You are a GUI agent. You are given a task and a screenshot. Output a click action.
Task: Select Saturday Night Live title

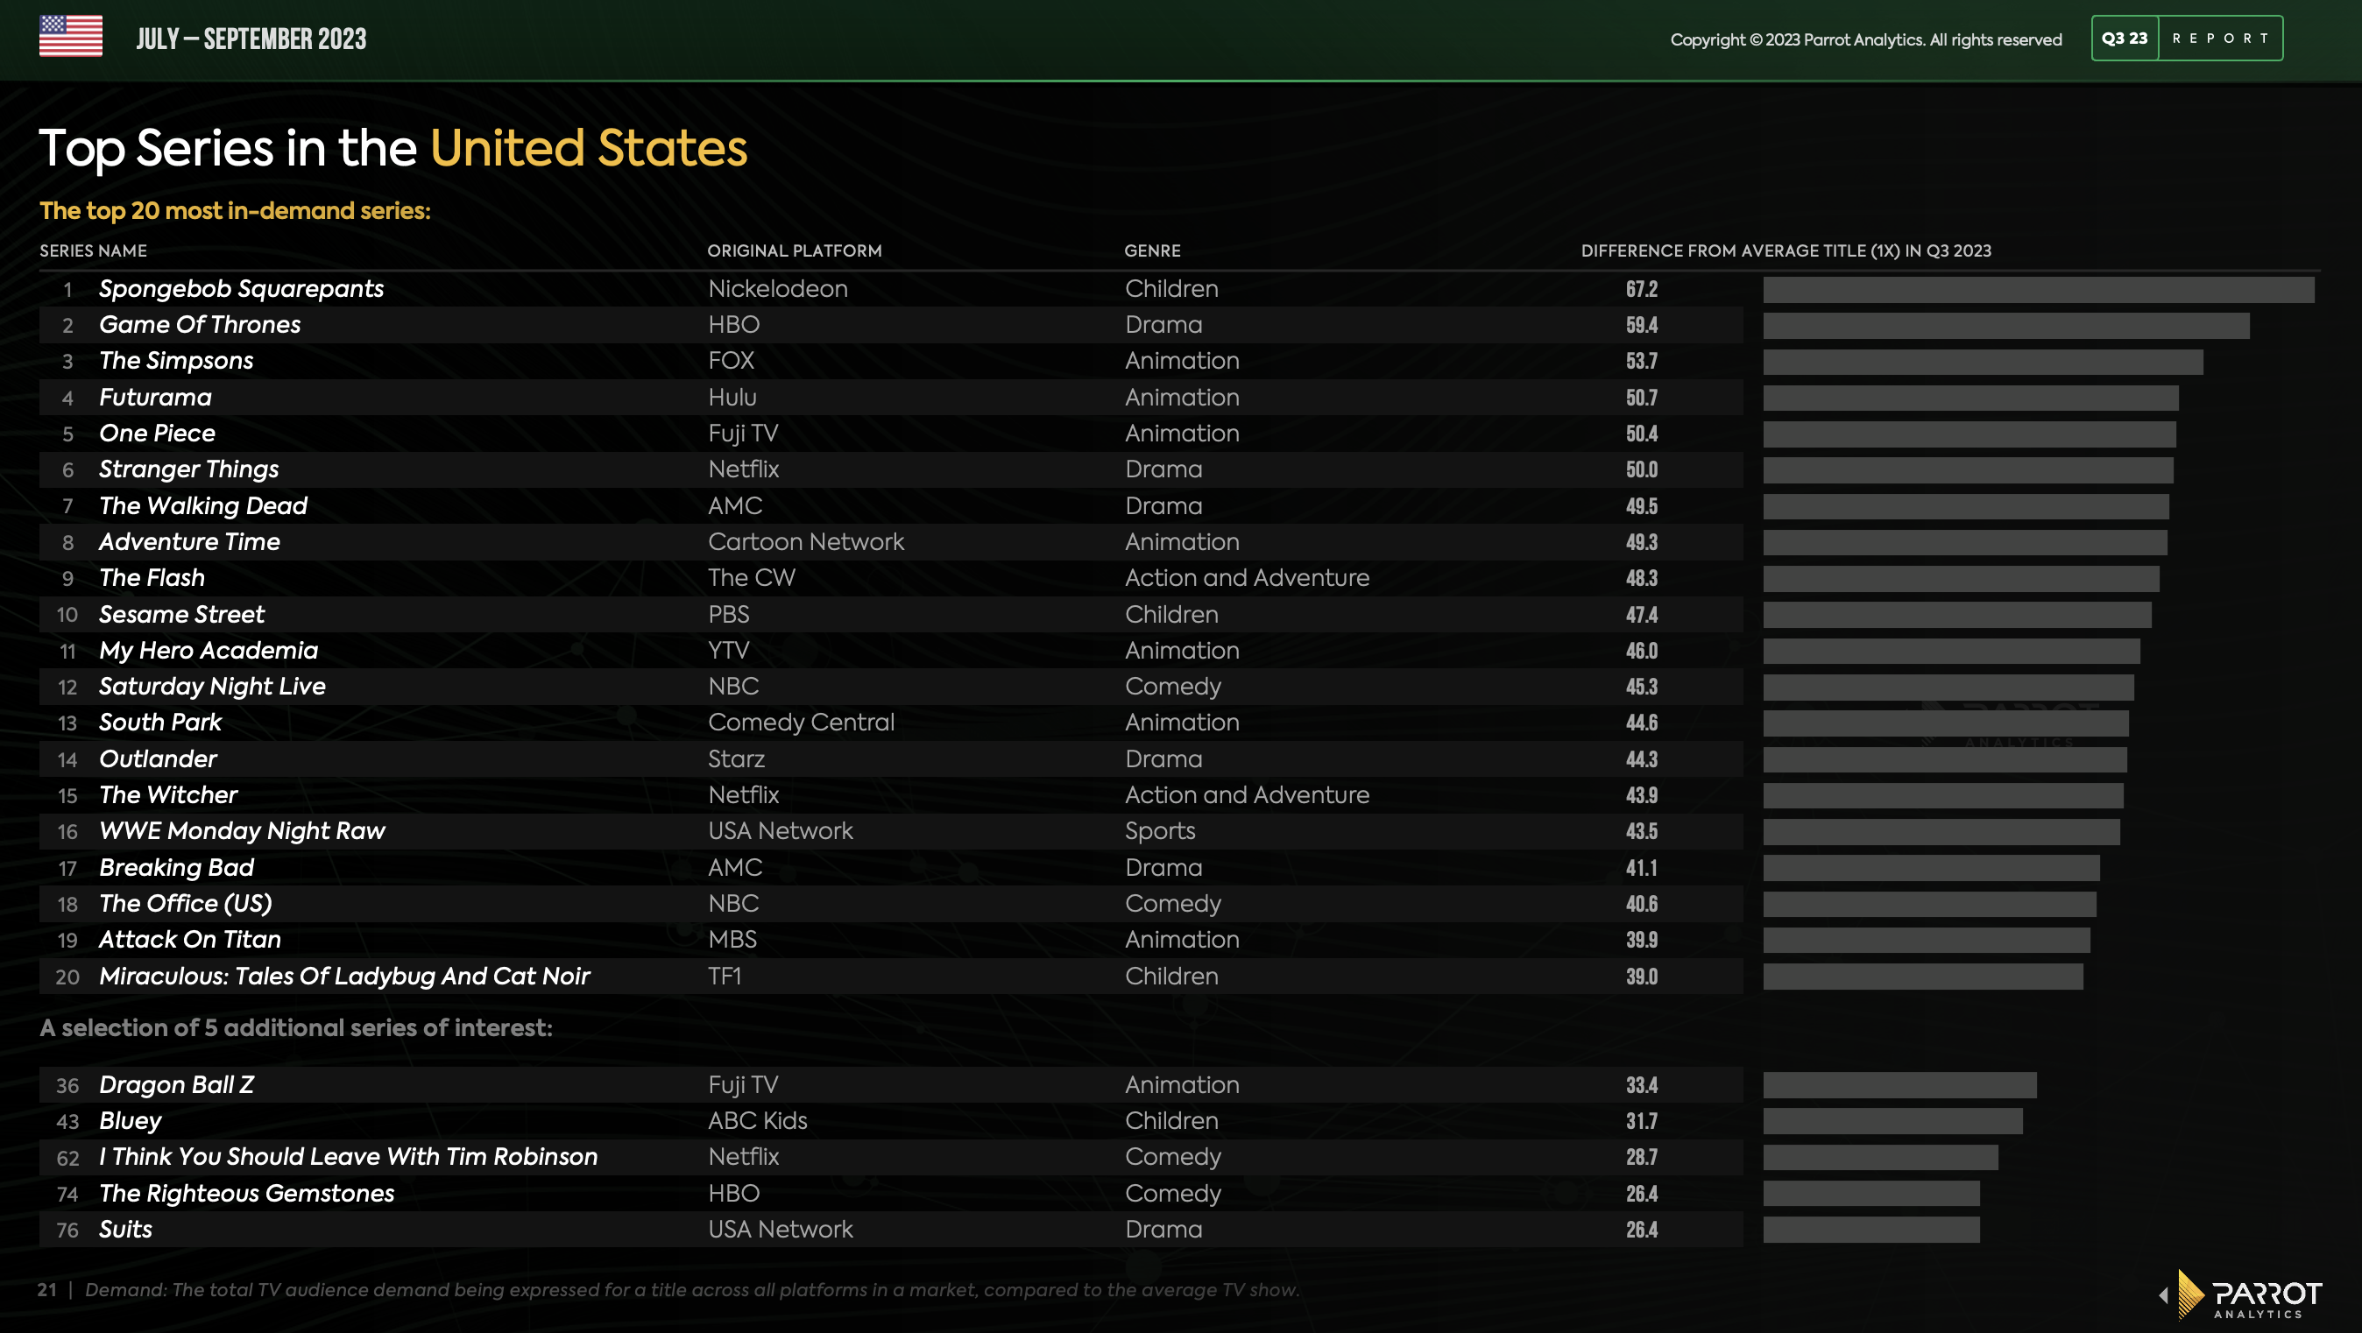coord(212,687)
